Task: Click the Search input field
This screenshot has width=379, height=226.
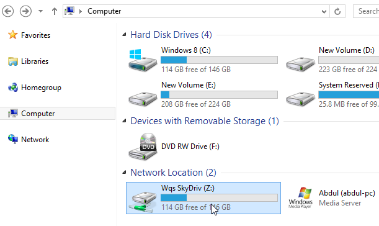Action: (x=366, y=11)
